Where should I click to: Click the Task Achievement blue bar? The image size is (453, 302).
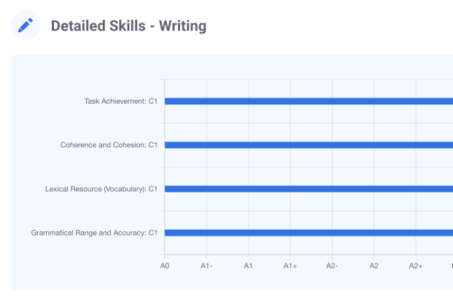click(x=306, y=101)
